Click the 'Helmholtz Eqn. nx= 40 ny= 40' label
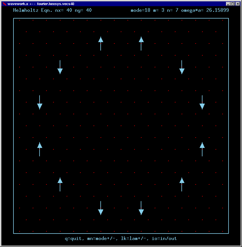 coord(52,10)
